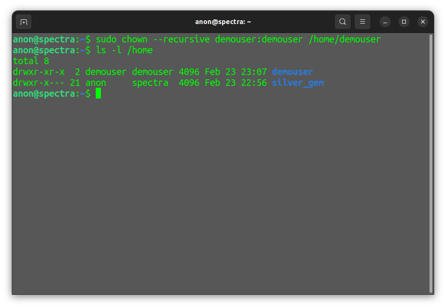Open the hamburger menu

pos(363,22)
